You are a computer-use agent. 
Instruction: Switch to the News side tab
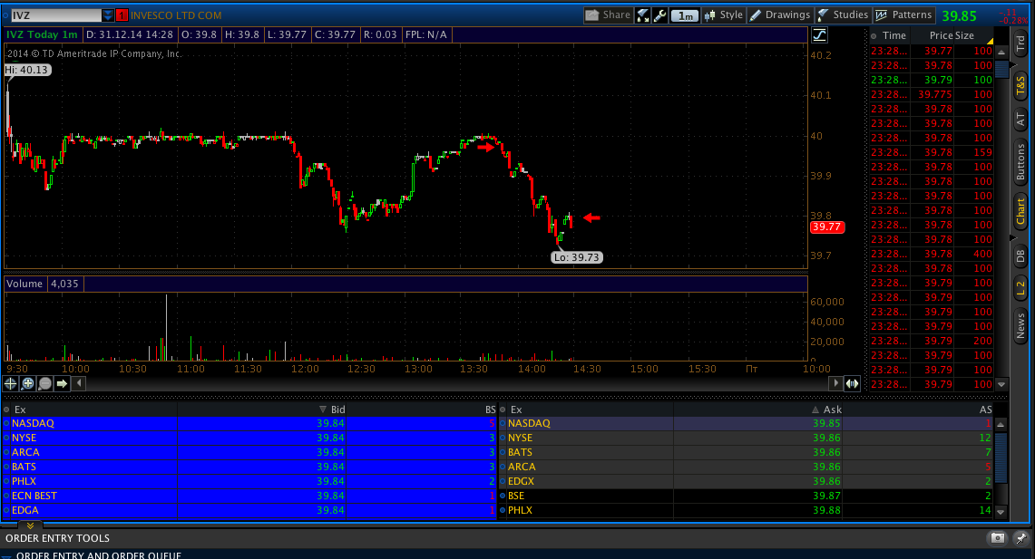tap(1020, 325)
